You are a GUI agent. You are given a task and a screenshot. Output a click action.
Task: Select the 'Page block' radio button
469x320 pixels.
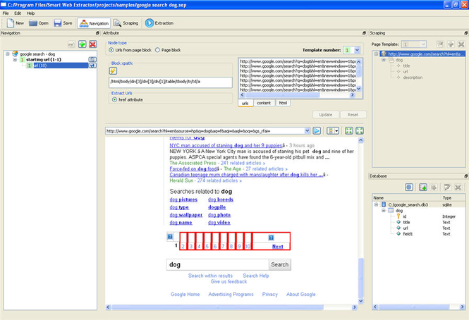[157, 50]
